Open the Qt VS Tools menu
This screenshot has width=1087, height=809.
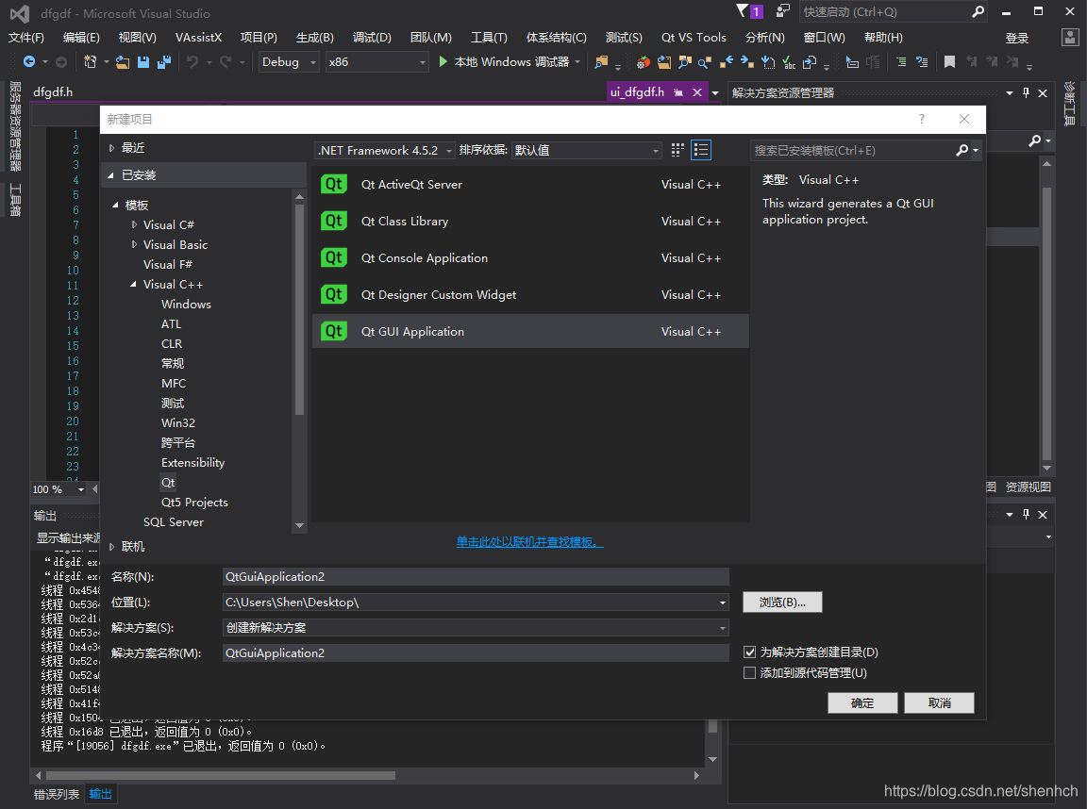(694, 38)
